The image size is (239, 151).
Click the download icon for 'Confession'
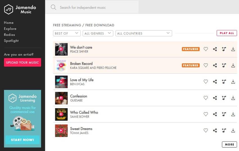pyautogui.click(x=233, y=98)
